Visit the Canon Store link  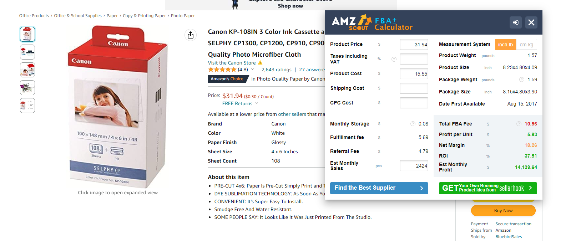click(x=232, y=63)
